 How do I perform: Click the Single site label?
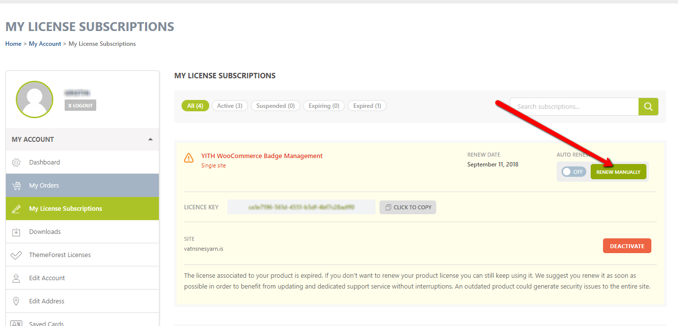click(x=214, y=165)
